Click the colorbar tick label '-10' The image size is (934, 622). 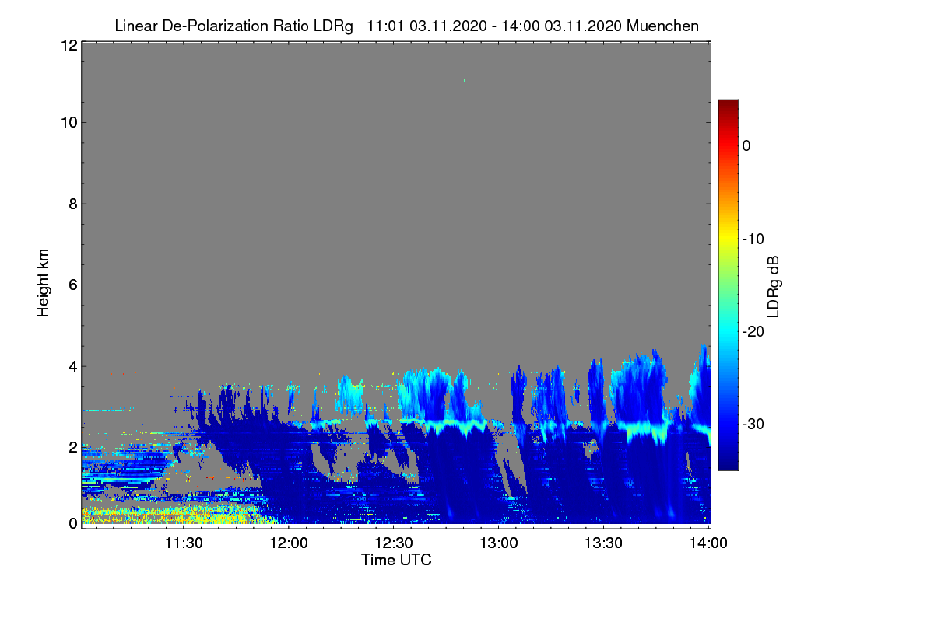[x=753, y=239]
